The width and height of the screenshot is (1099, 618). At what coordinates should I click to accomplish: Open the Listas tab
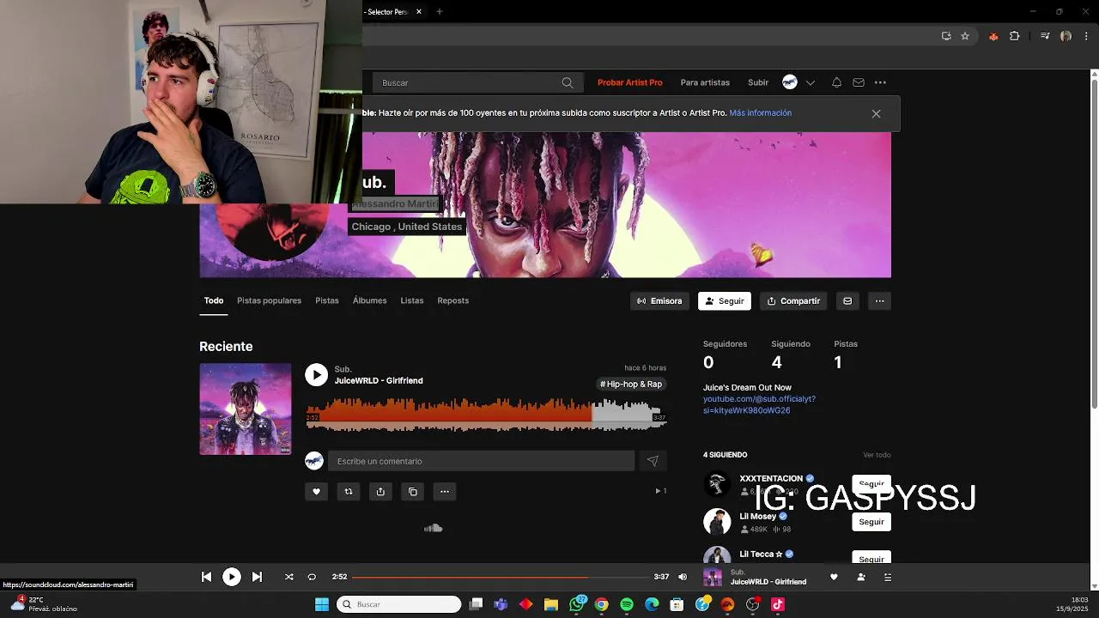[x=412, y=300]
